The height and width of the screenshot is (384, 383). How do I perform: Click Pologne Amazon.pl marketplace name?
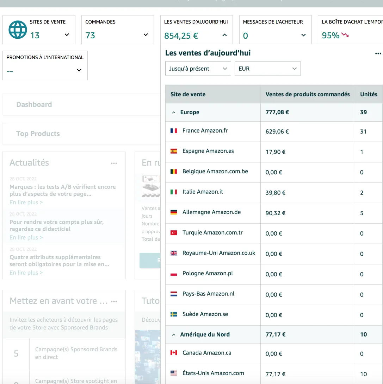[208, 273]
